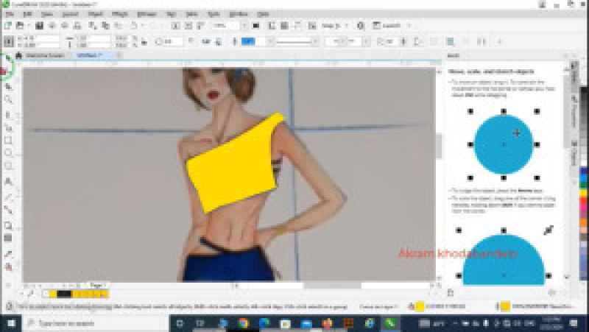This screenshot has width=589, height=332.
Task: Open the Window menu
Action: point(239,14)
